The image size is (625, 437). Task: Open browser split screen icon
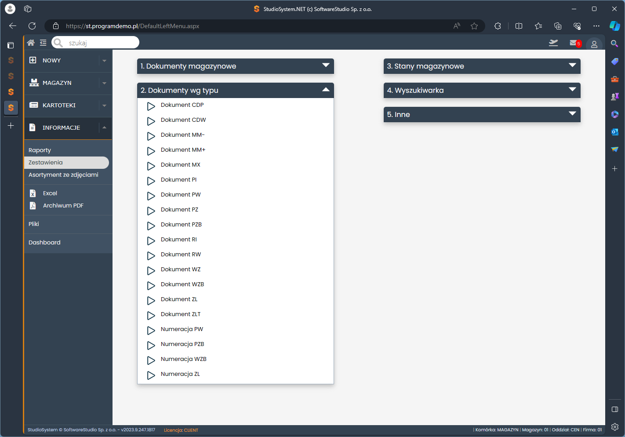519,26
